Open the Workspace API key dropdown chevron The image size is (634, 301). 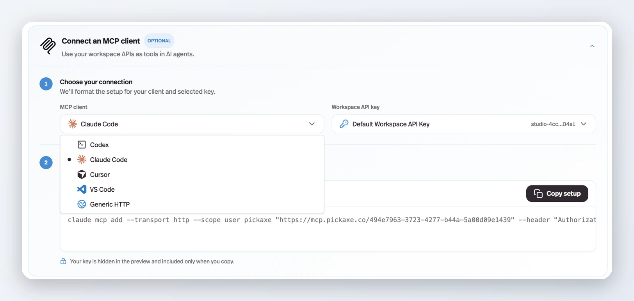[584, 124]
